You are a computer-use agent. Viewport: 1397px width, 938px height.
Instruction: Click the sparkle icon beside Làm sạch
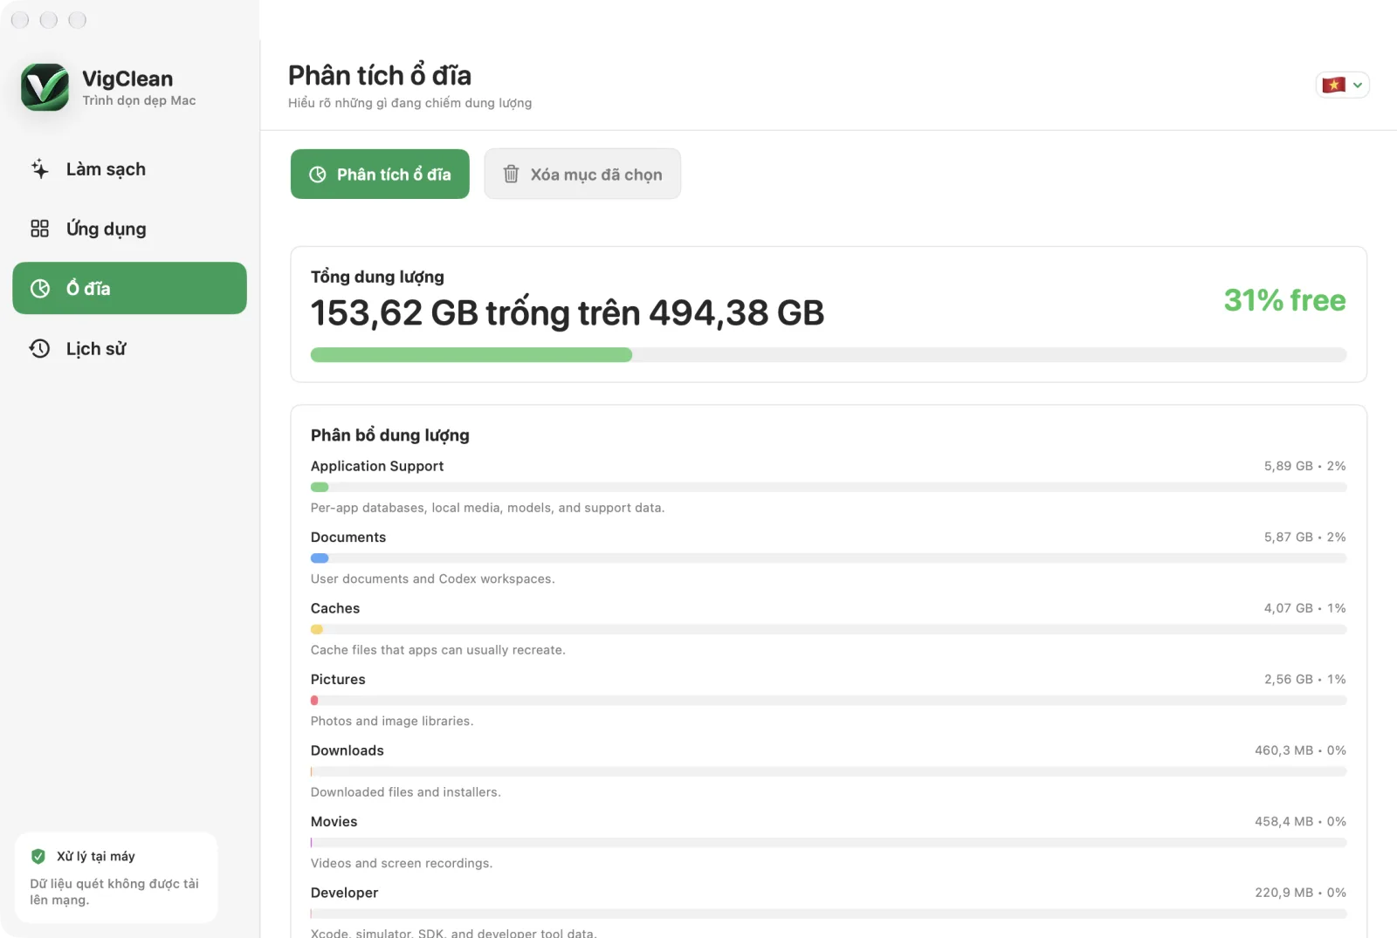click(40, 169)
